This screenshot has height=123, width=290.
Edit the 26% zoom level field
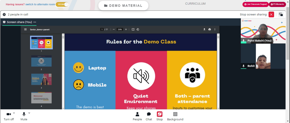(x=120, y=29)
